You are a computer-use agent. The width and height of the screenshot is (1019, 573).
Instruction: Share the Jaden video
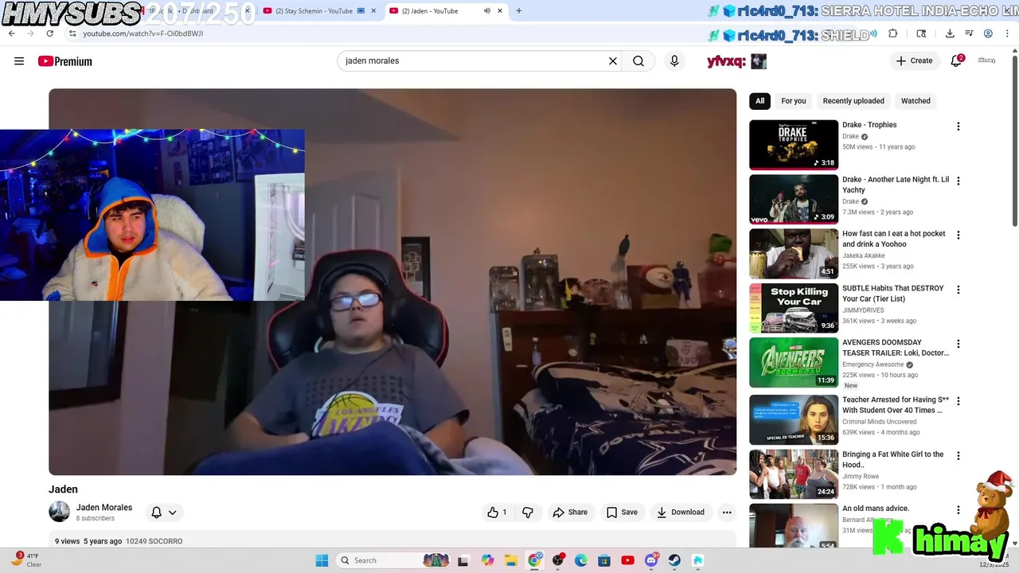(x=570, y=513)
